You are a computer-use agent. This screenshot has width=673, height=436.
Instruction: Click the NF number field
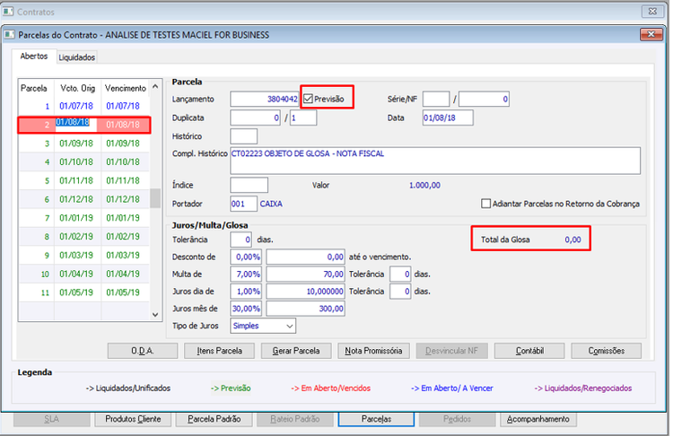[x=485, y=99]
